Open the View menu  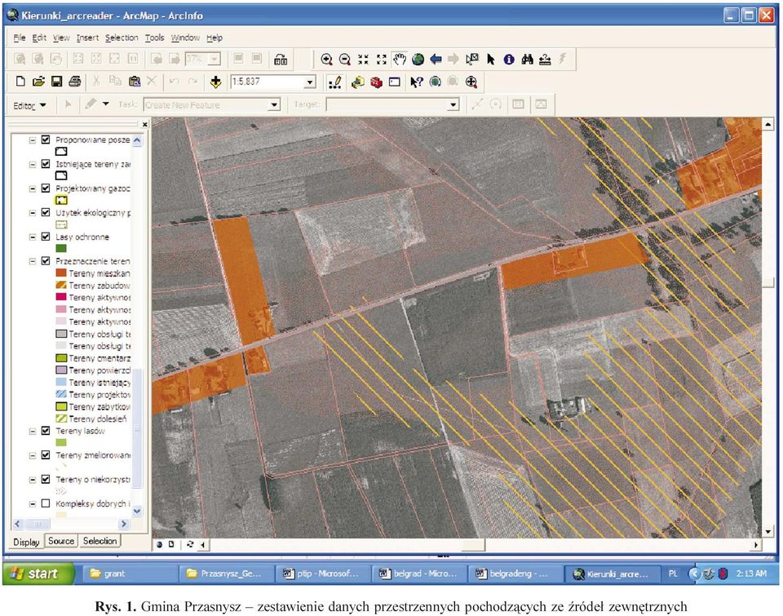(x=61, y=38)
